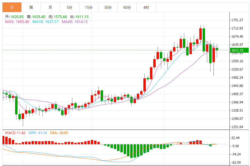Show the 30分 interval chart
250x166 pixels.
click(108, 7)
